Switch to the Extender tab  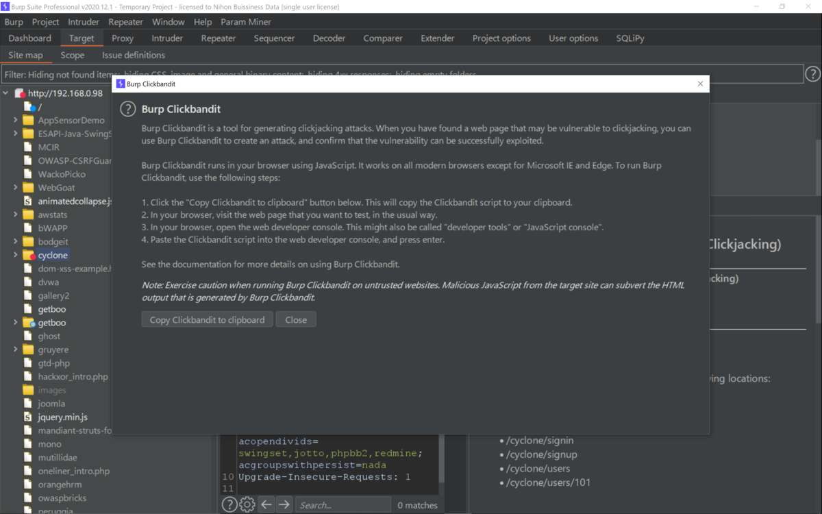pos(438,38)
